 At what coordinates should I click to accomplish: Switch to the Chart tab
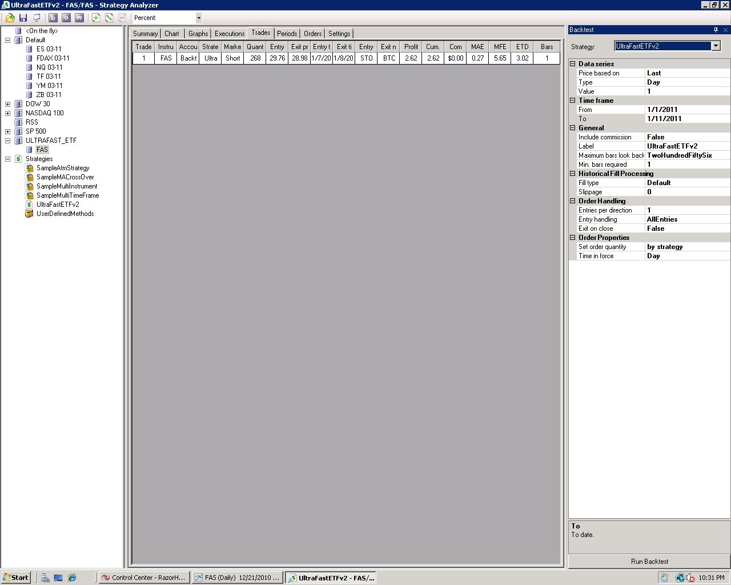[172, 34]
